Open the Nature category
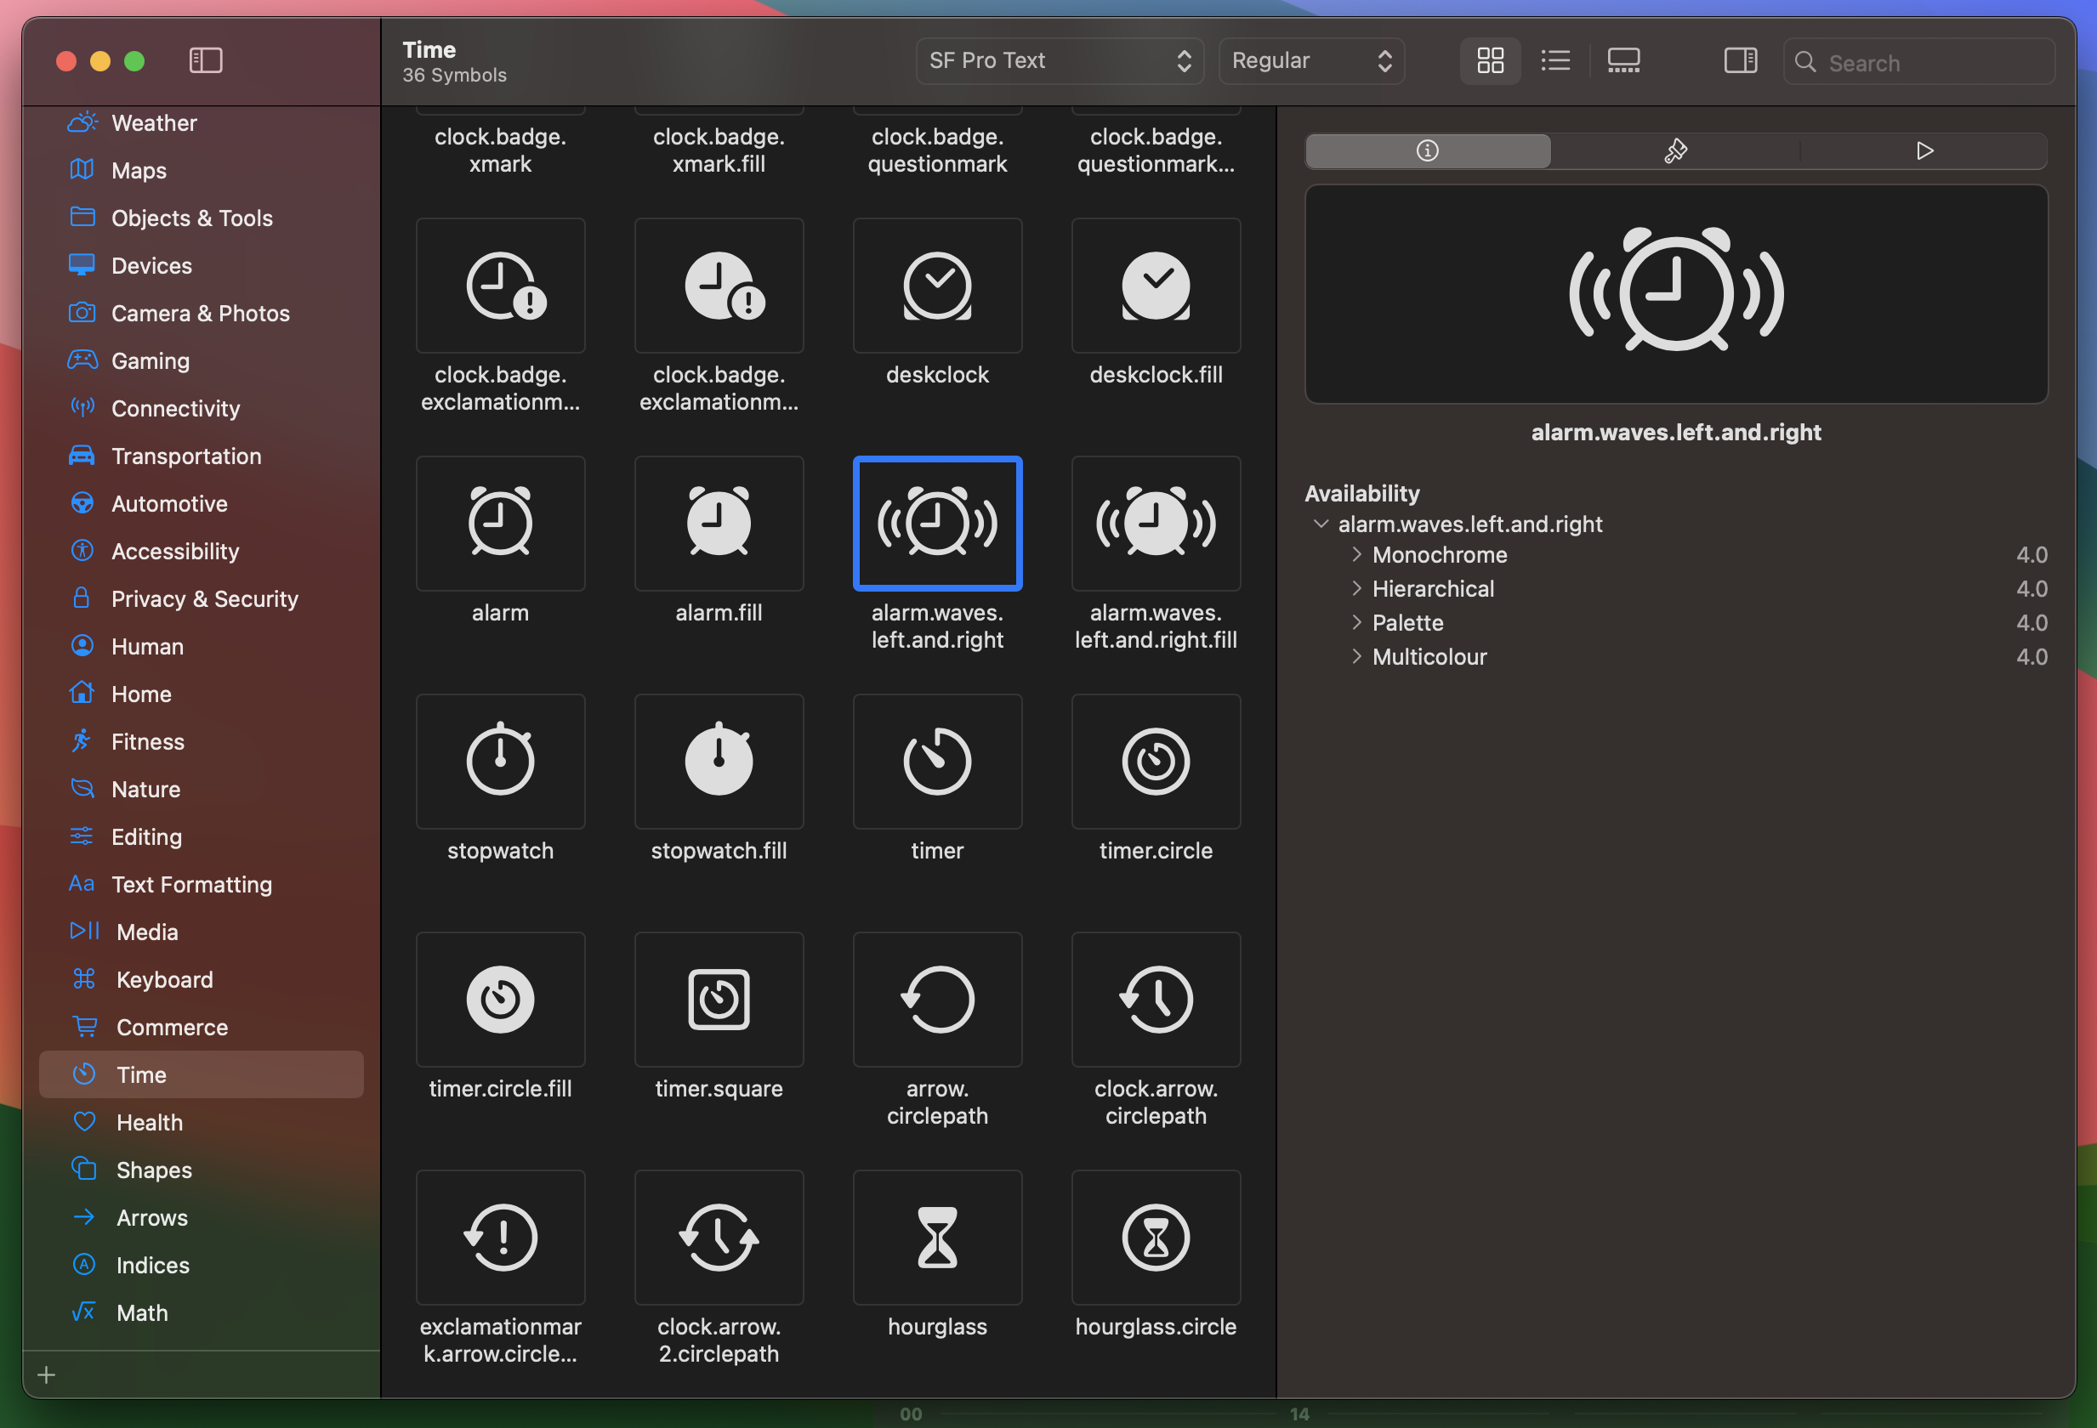This screenshot has width=2097, height=1428. pos(202,790)
